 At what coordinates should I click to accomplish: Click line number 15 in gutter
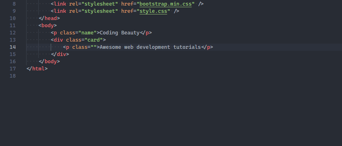pyautogui.click(x=12, y=54)
